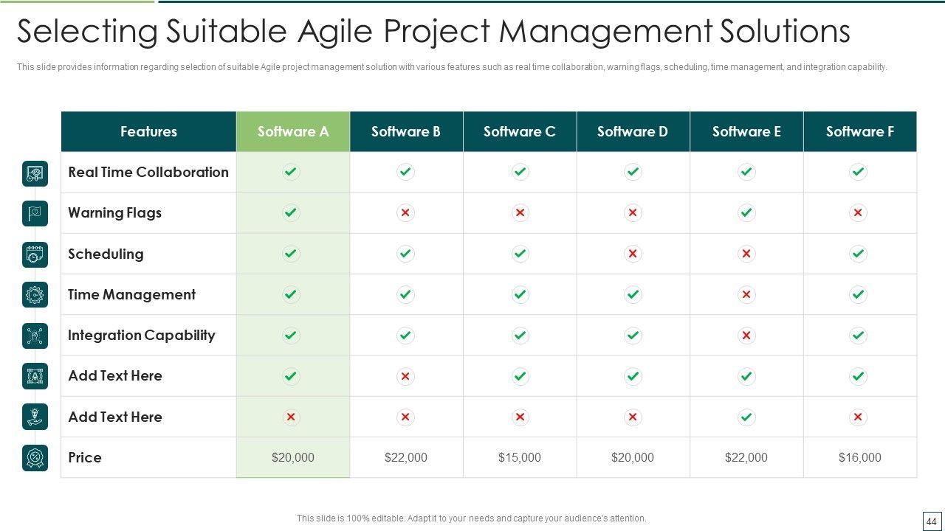The width and height of the screenshot is (945, 531).
Task: Click the Real Time Collaboration row icon
Action: pyautogui.click(x=35, y=173)
